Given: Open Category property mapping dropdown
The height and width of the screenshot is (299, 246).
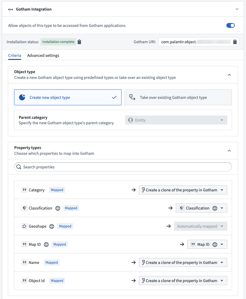Looking at the screenshot, I should [x=183, y=190].
